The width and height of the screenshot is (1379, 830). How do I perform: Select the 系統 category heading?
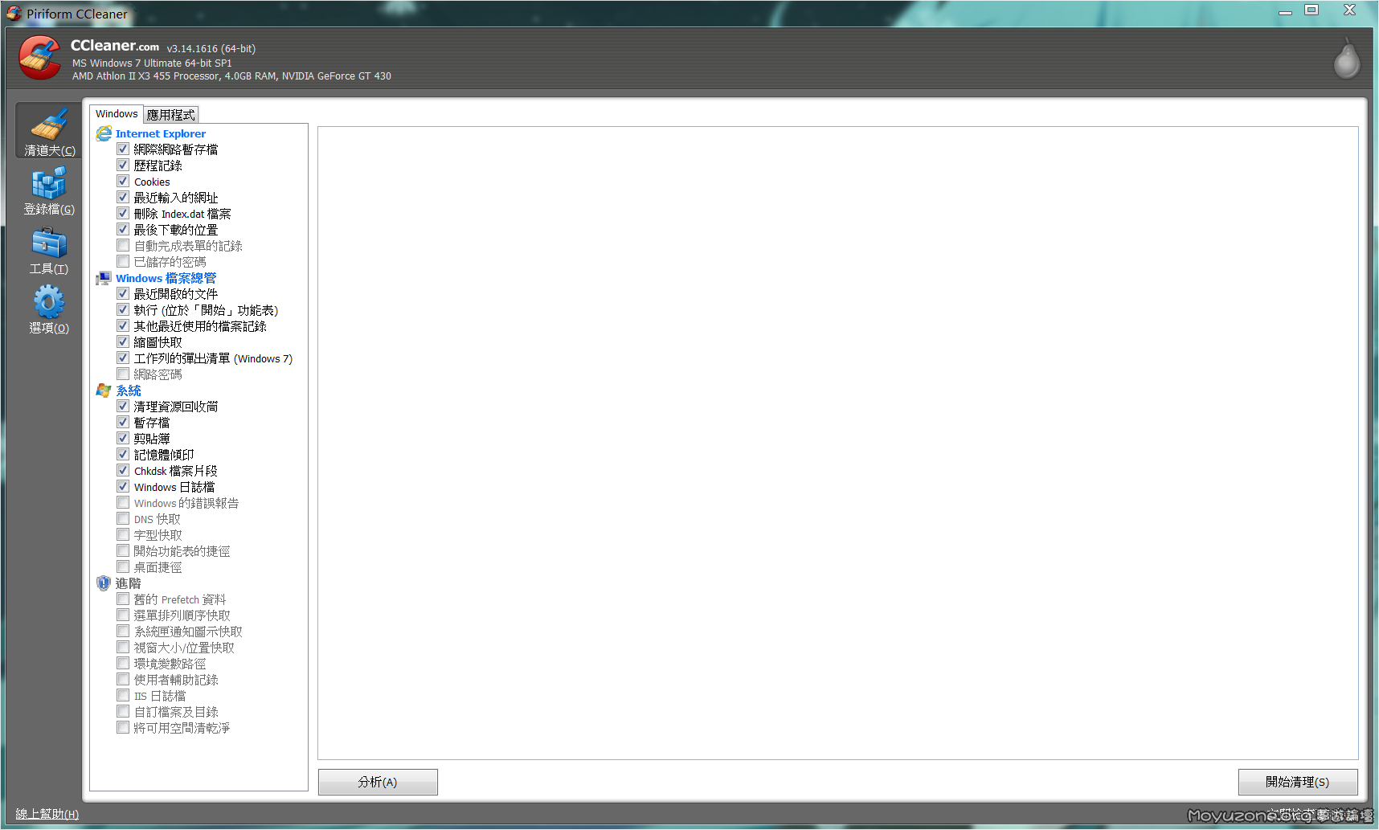[x=129, y=390]
